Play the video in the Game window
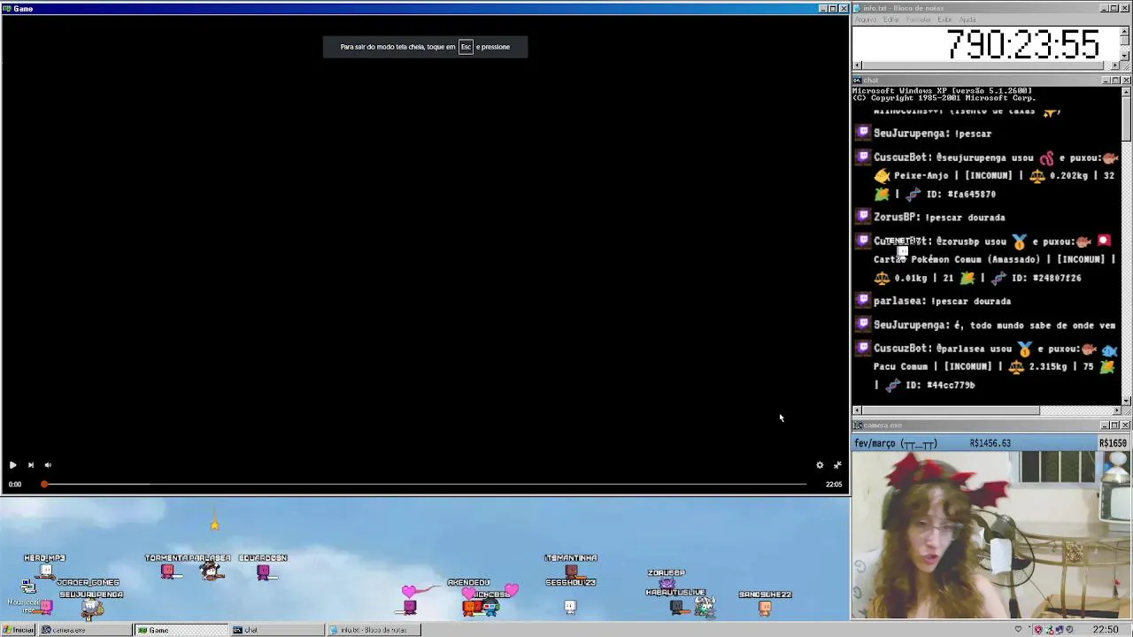The image size is (1133, 637). (x=12, y=465)
